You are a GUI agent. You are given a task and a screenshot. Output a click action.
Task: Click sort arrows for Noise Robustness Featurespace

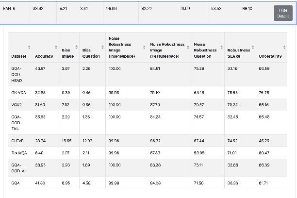pyautogui.click(x=188, y=47)
